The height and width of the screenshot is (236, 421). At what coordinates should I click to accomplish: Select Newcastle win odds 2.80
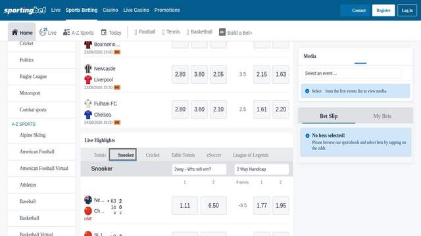pyautogui.click(x=180, y=74)
